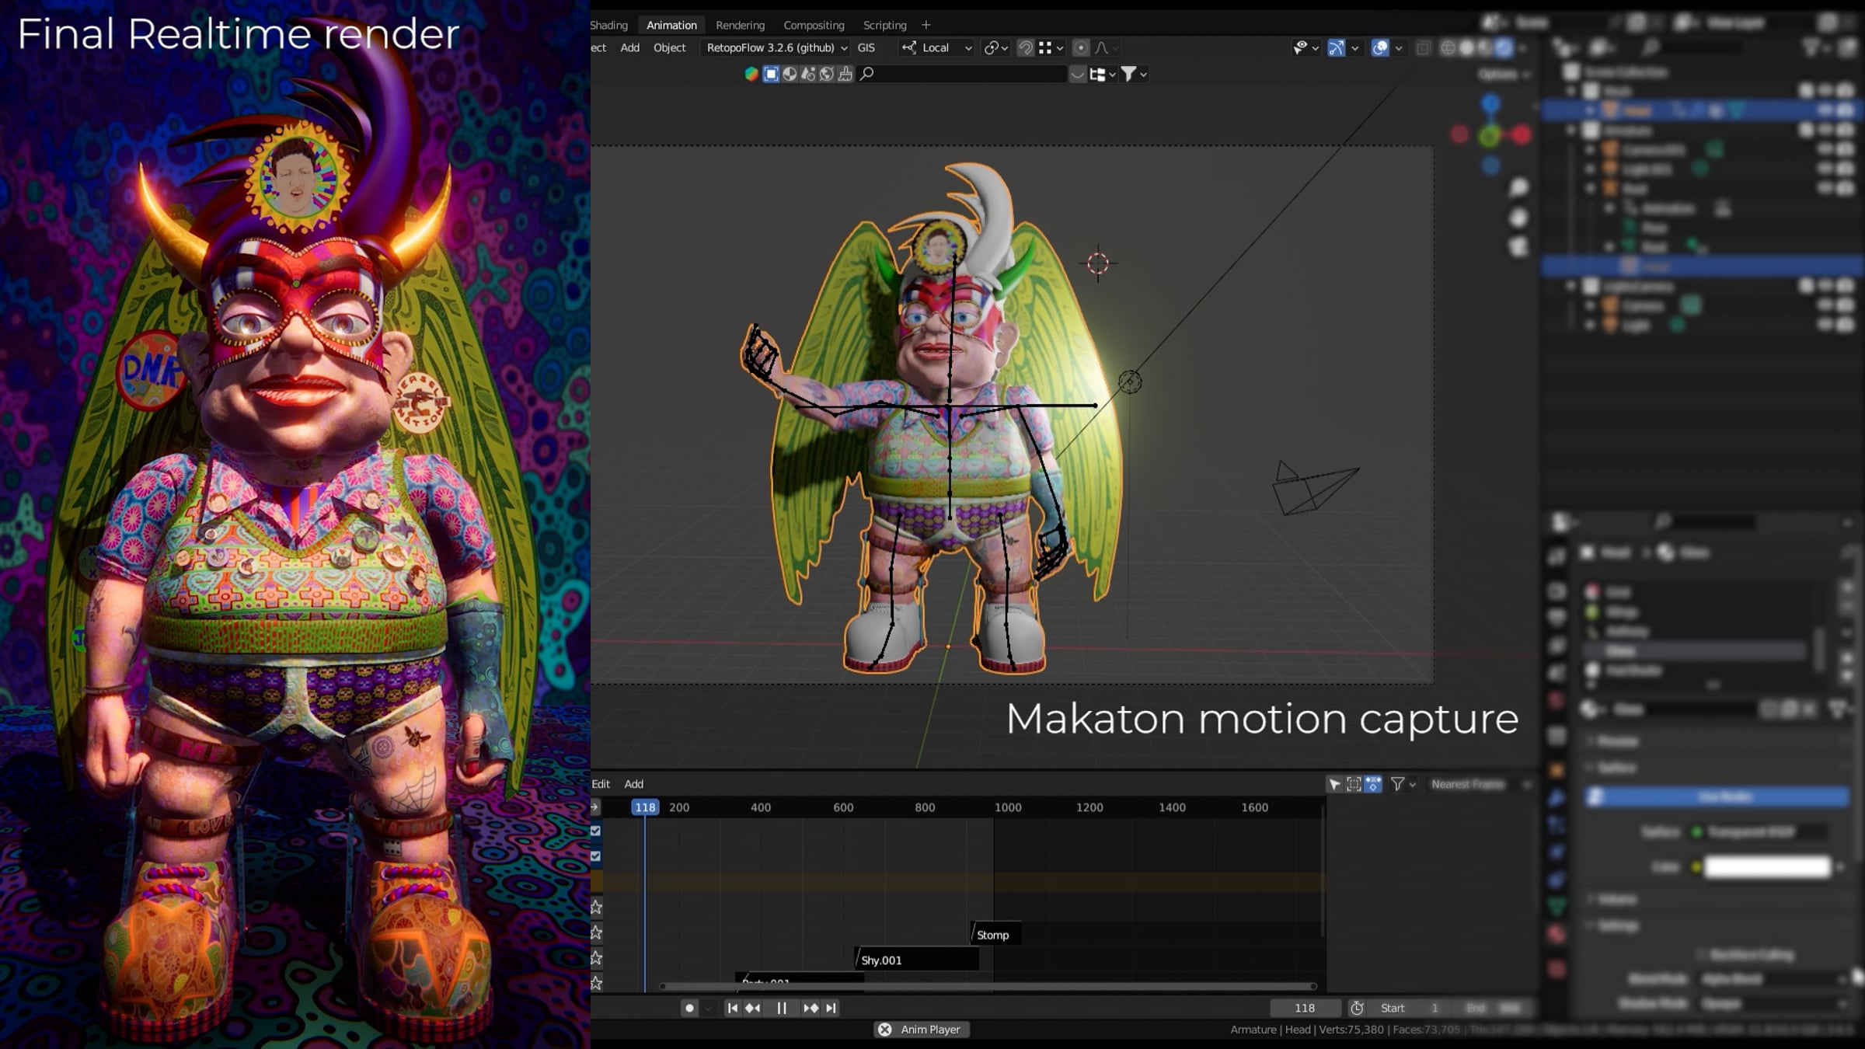
Task: Uncheck the top NLA track checkbox
Action: coord(596,831)
